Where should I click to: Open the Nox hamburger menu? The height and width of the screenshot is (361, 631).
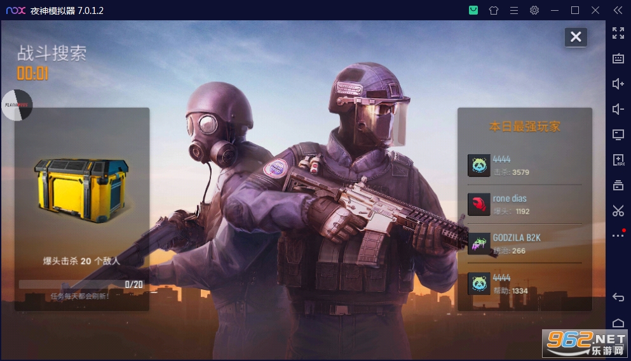514,10
